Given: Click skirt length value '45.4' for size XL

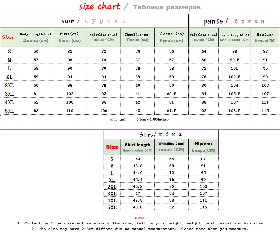Looking at the screenshot, I should tap(138, 180).
